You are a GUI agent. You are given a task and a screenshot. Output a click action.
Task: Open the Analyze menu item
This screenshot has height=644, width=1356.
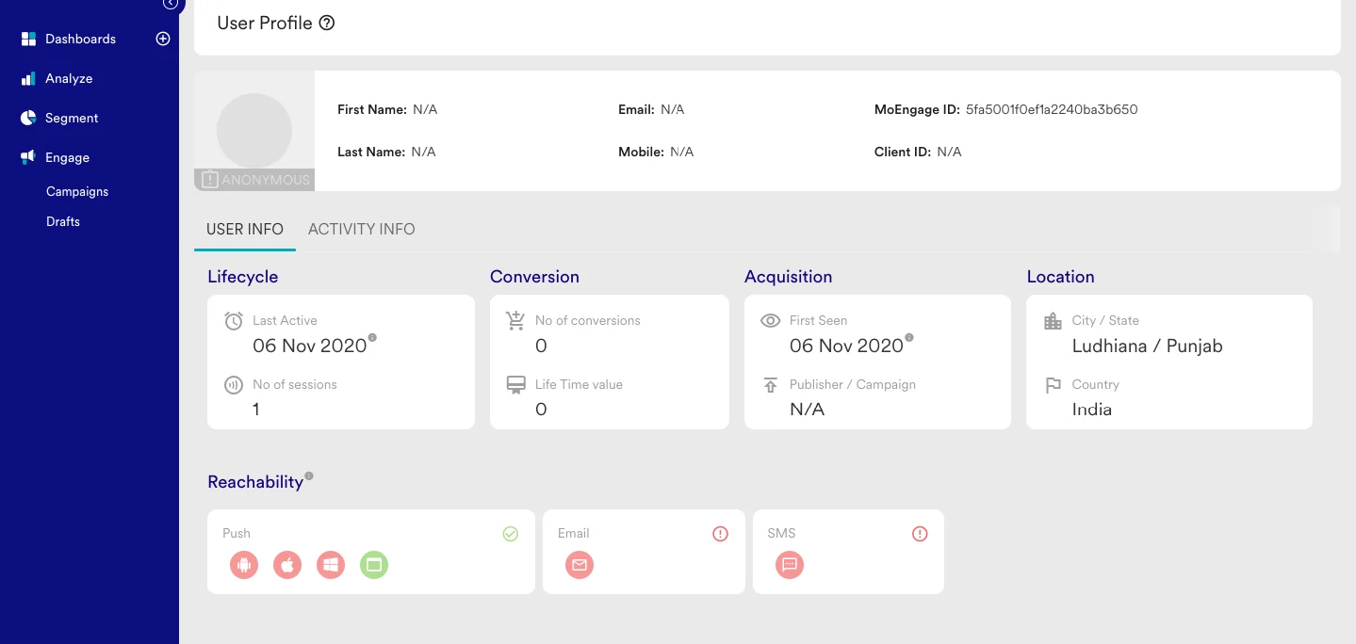[x=69, y=78]
